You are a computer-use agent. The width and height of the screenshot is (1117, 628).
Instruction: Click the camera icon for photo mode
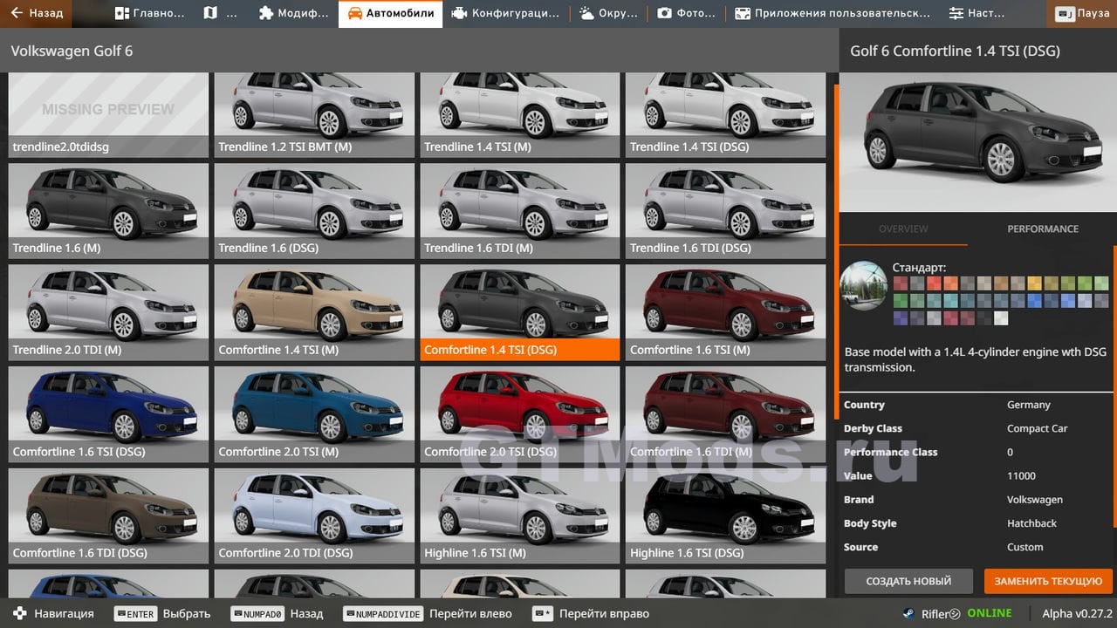click(665, 13)
